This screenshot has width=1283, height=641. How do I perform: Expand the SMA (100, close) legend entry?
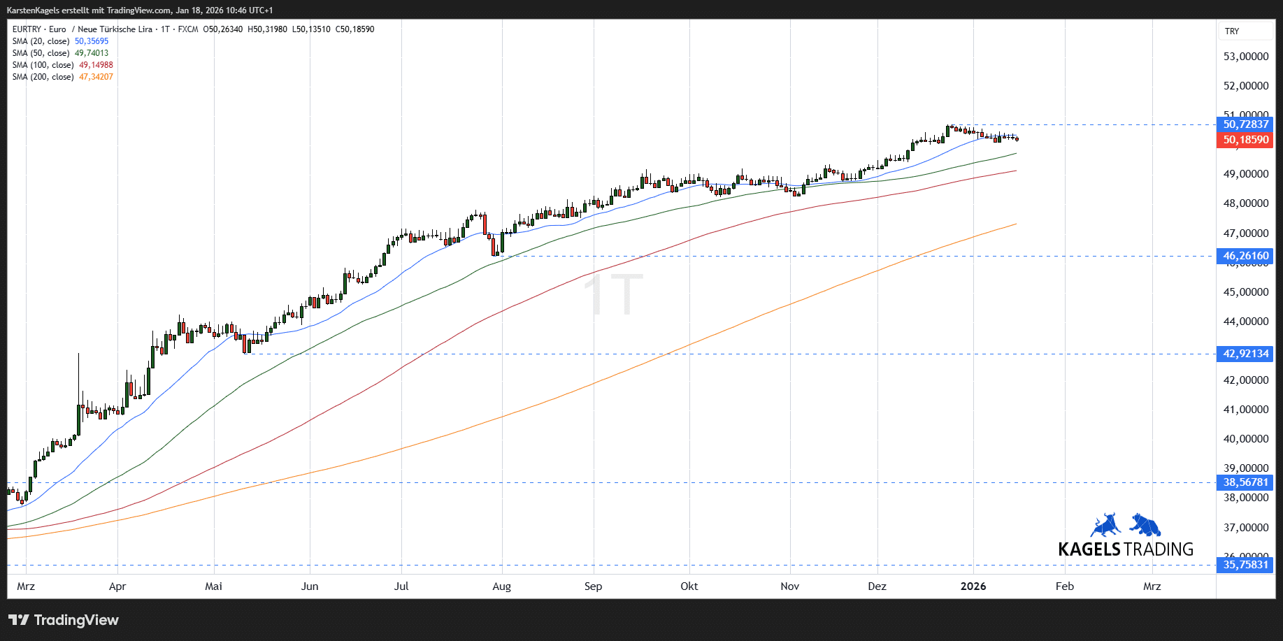pos(43,65)
